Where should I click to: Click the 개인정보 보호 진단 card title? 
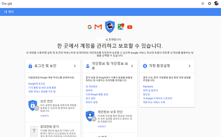coord(110,112)
